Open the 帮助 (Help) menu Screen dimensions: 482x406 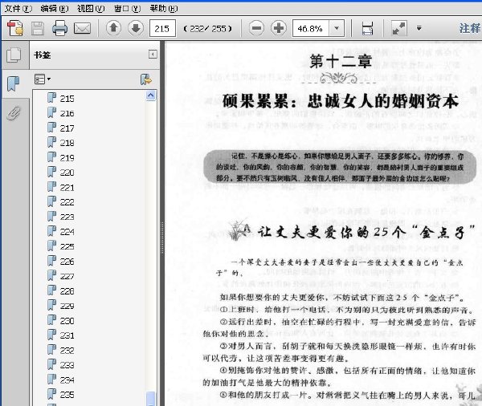(164, 9)
